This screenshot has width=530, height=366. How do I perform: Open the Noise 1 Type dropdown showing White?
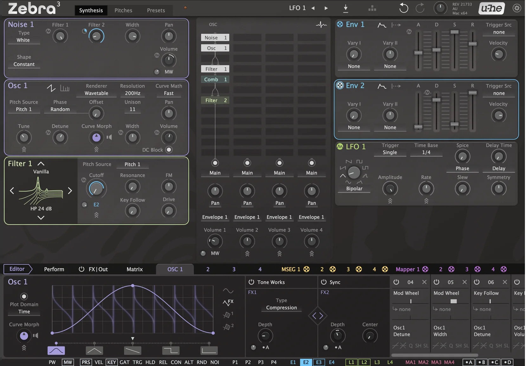(x=23, y=40)
